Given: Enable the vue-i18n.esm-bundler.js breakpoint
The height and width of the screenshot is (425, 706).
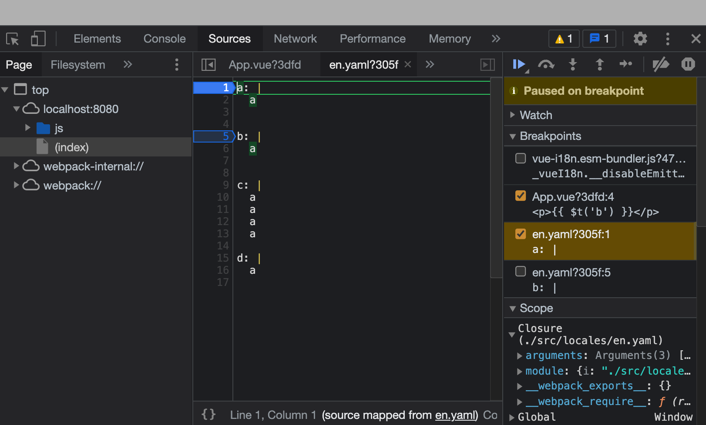Looking at the screenshot, I should (x=520, y=158).
